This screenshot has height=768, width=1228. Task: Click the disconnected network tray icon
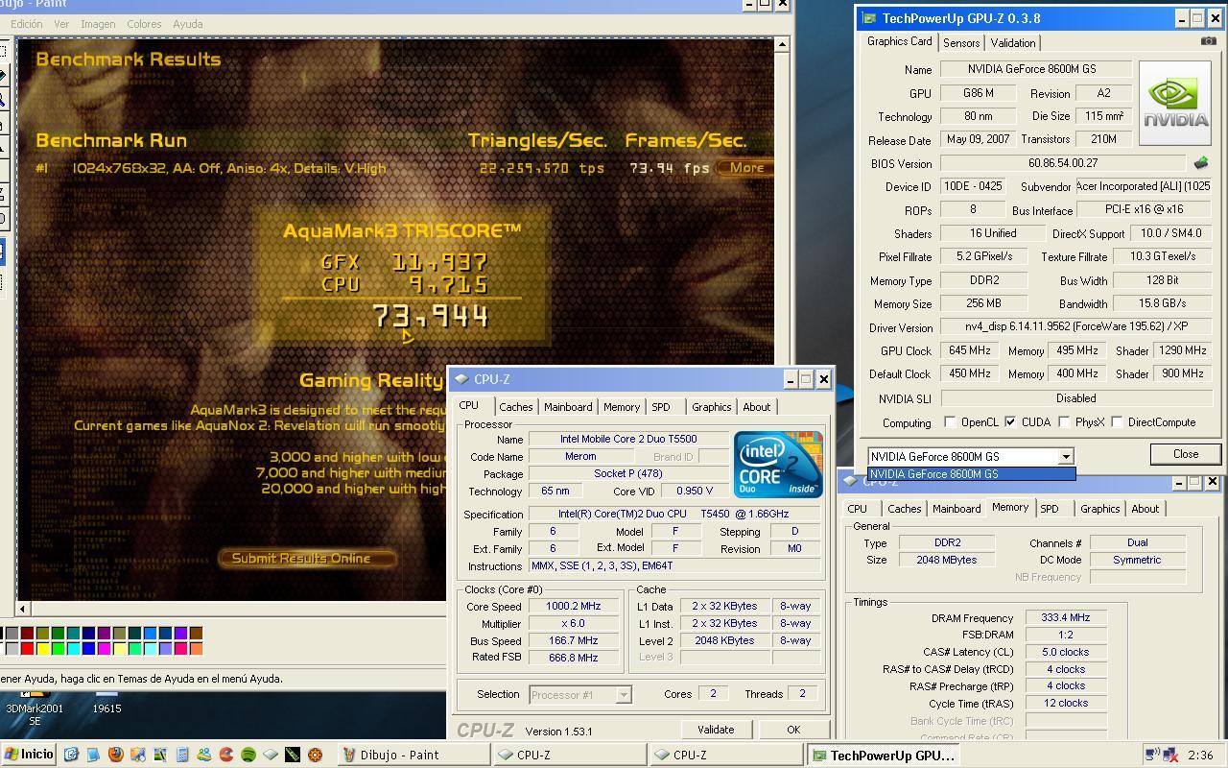click(1170, 755)
